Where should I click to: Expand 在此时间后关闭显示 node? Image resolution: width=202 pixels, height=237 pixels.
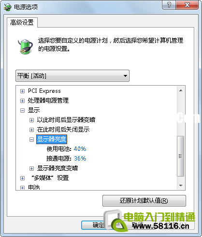click(x=31, y=130)
